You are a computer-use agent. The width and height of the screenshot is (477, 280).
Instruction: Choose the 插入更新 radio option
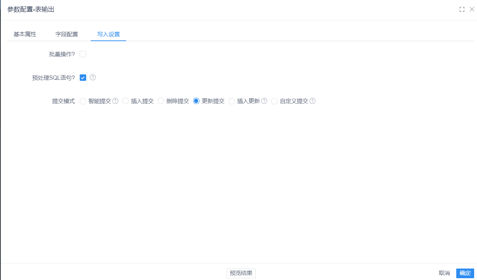[x=232, y=101]
